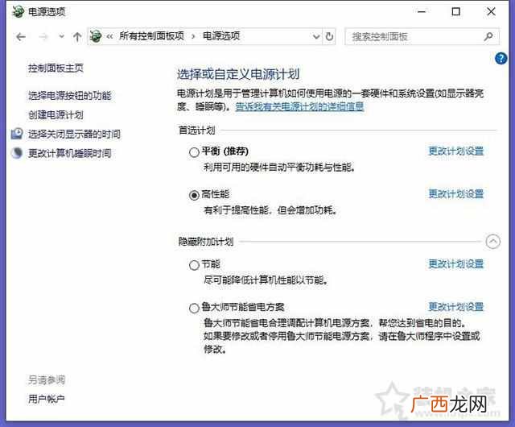Click description 有利于提高性能，但会增加功耗
515x427 pixels.
click(270, 210)
